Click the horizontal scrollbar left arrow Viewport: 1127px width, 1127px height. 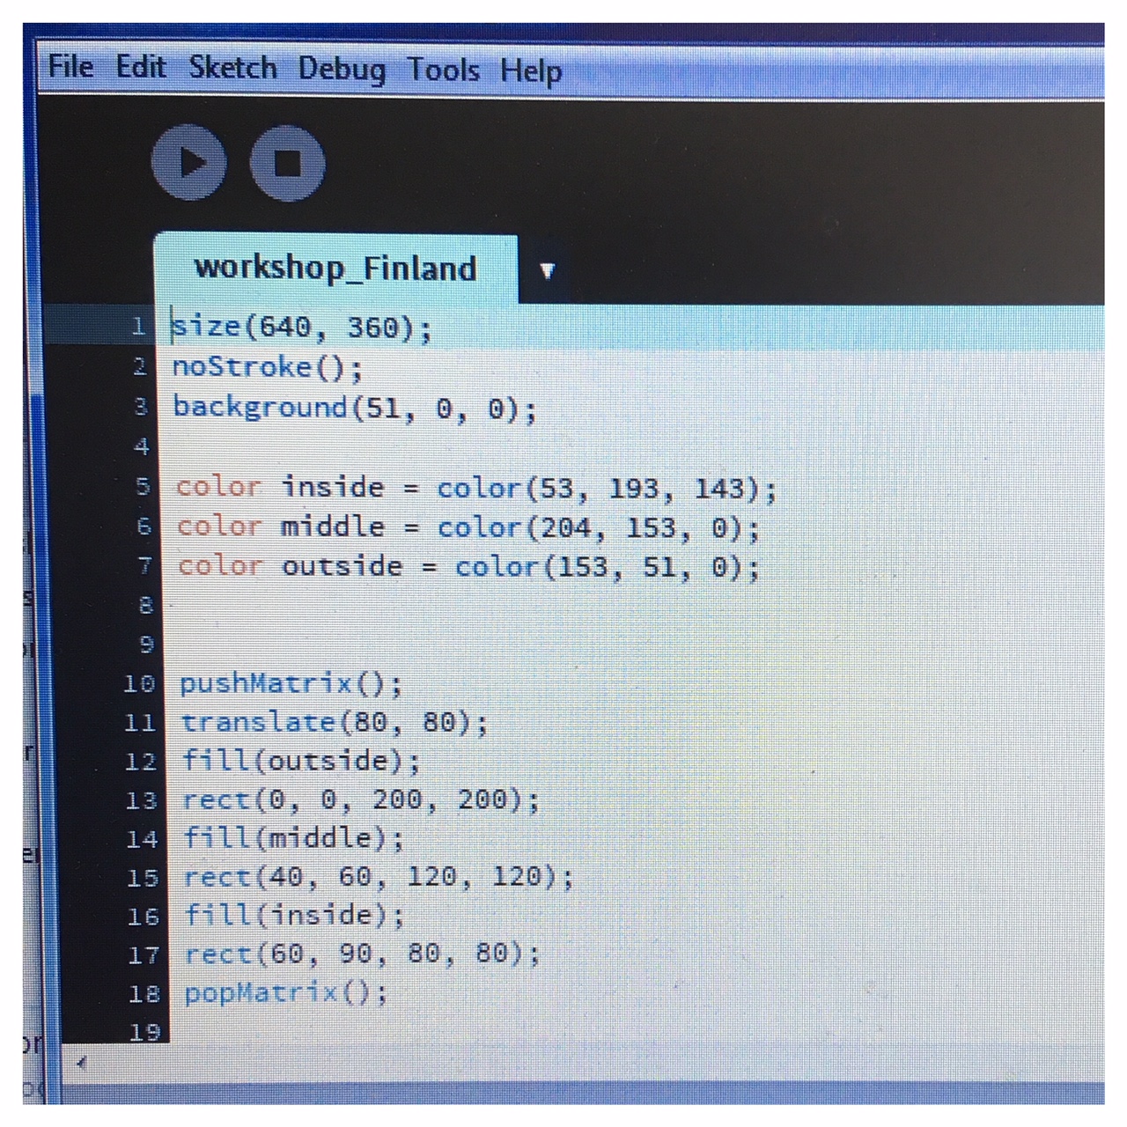point(81,1063)
